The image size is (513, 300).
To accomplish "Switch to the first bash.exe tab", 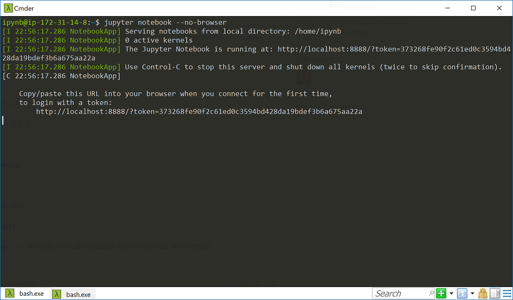I will click(25, 293).
